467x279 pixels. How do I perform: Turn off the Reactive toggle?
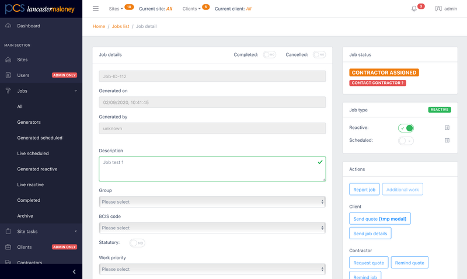(x=406, y=128)
